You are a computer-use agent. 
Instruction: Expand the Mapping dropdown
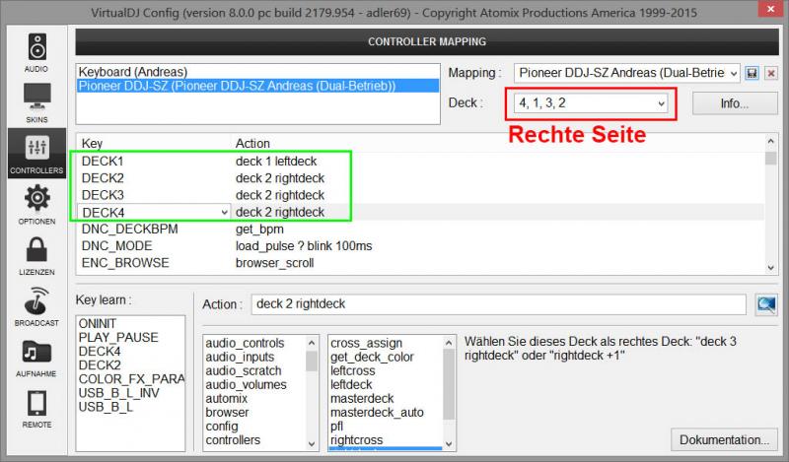pos(731,74)
